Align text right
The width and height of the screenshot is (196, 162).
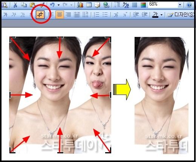[68, 15]
